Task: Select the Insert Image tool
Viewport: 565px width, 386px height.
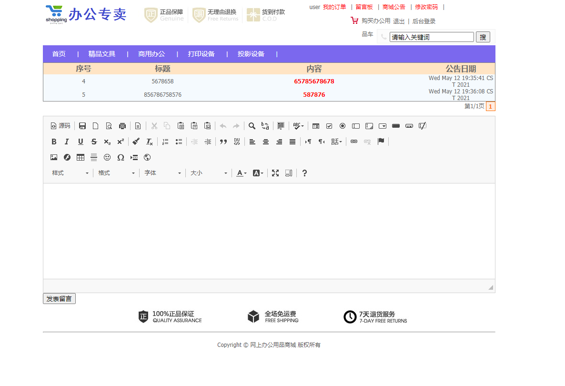Action: click(53, 157)
